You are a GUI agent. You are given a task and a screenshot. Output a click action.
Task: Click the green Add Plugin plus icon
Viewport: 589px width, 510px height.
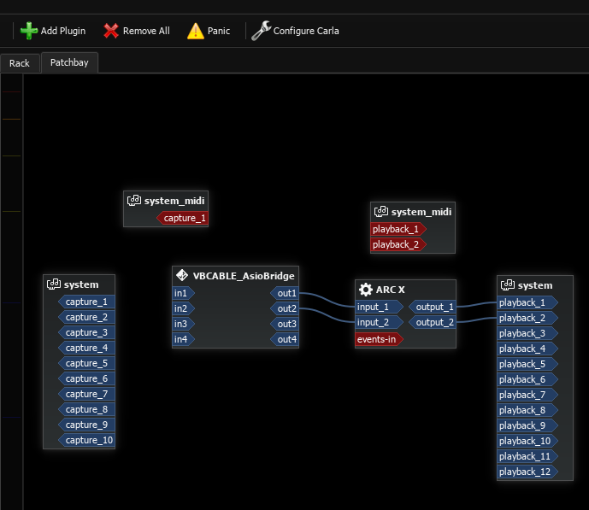[x=29, y=31]
